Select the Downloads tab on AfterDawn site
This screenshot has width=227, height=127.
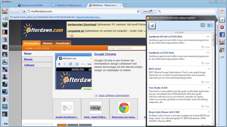pos(63,43)
